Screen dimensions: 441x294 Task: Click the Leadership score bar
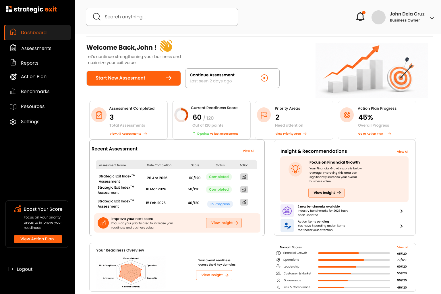354,267
